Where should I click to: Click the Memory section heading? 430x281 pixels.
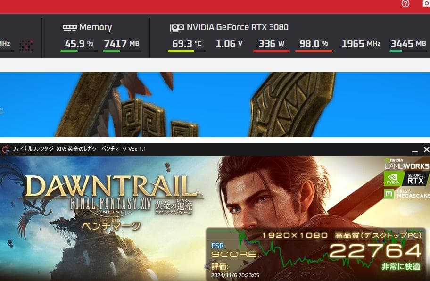tap(95, 27)
